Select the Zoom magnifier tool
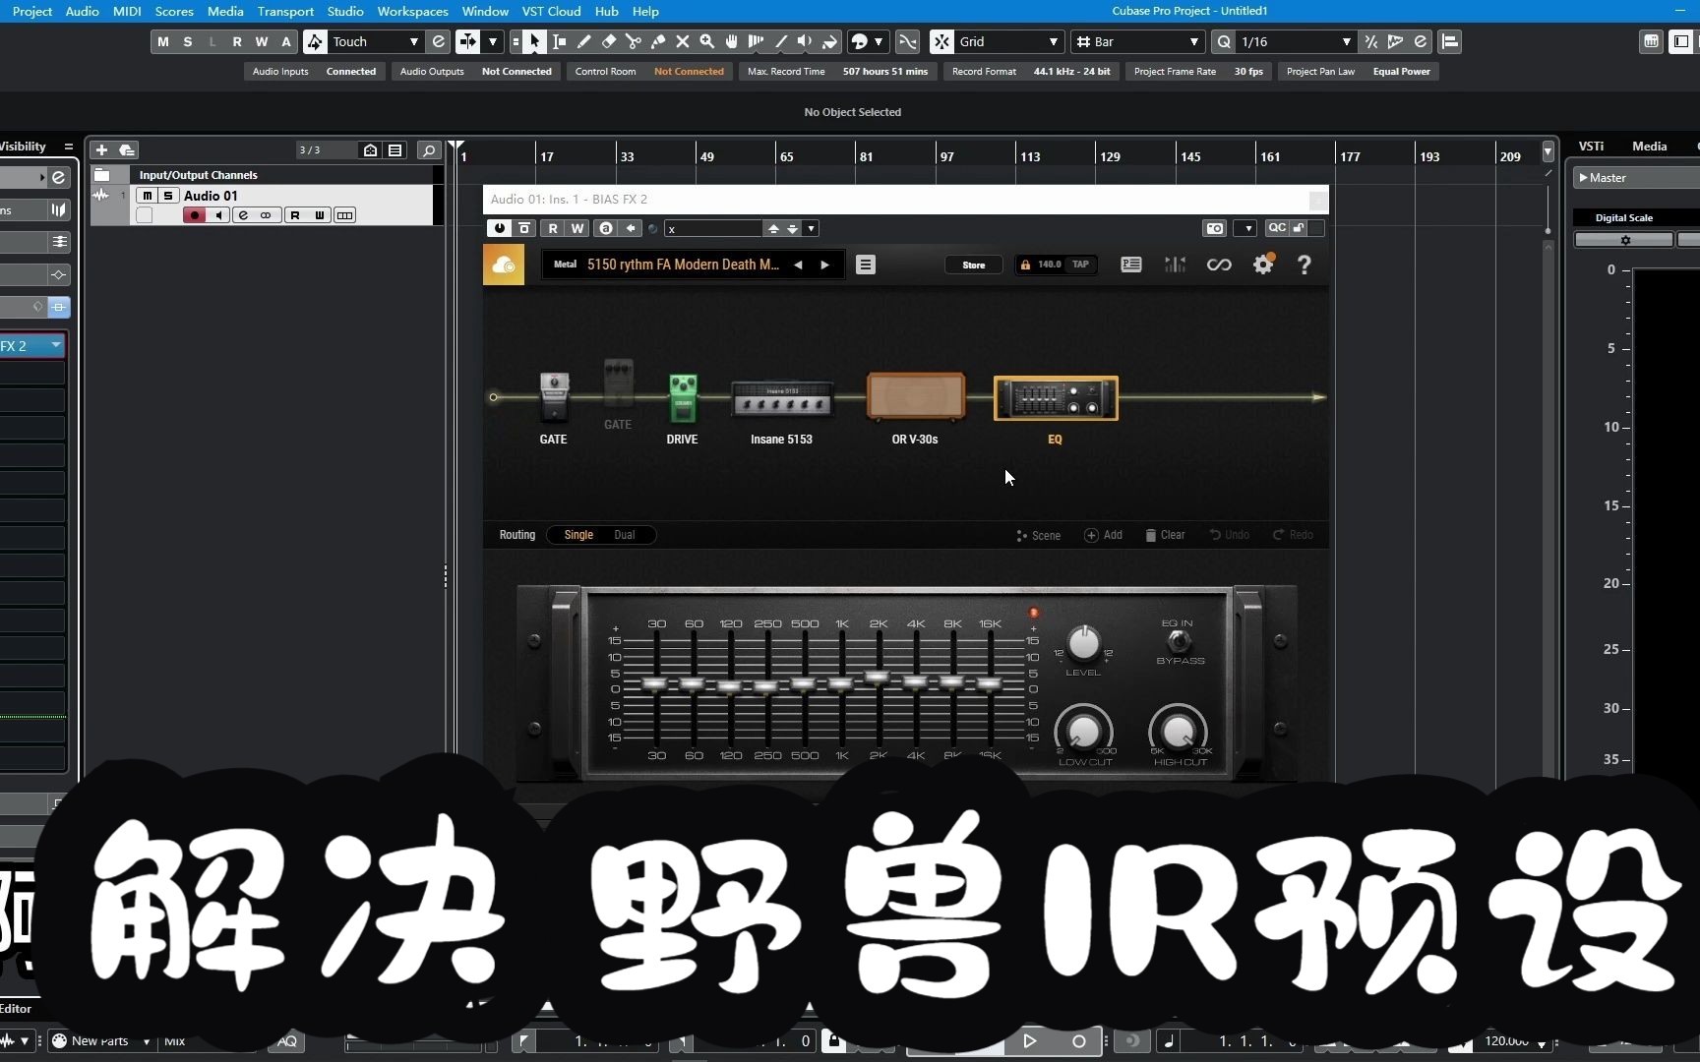 click(x=707, y=41)
